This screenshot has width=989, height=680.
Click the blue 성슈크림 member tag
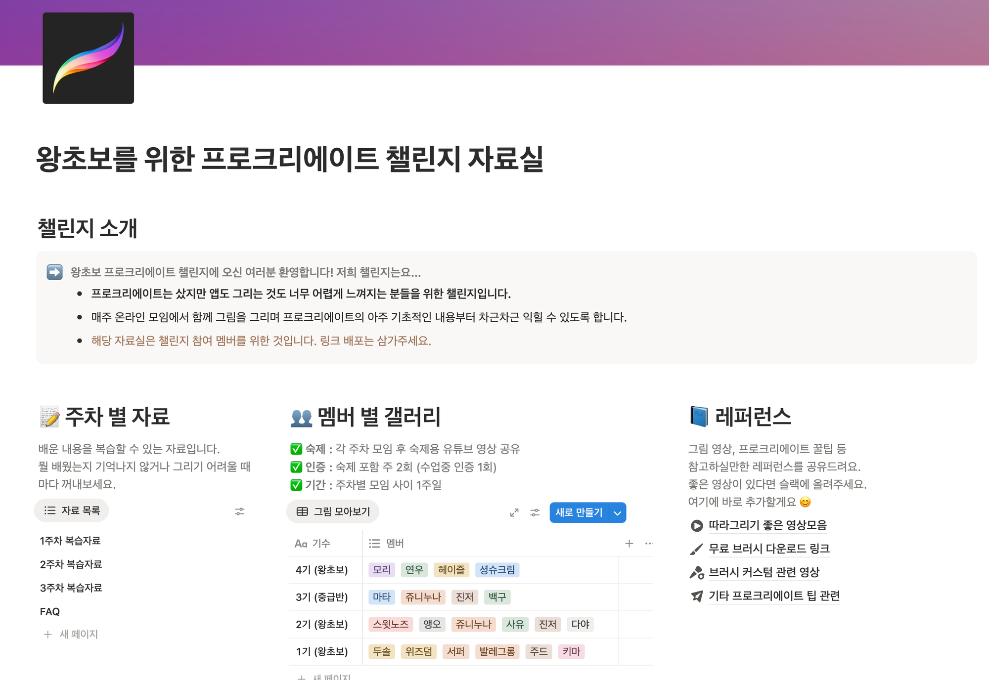(497, 570)
